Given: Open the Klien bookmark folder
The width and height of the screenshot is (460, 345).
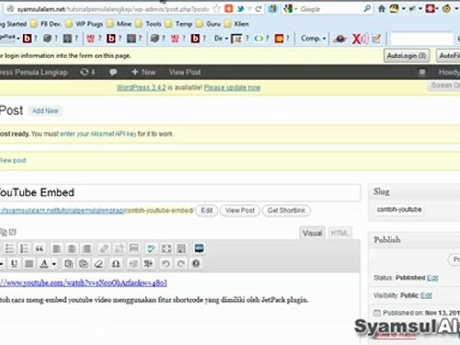Looking at the screenshot, I should (237, 24).
